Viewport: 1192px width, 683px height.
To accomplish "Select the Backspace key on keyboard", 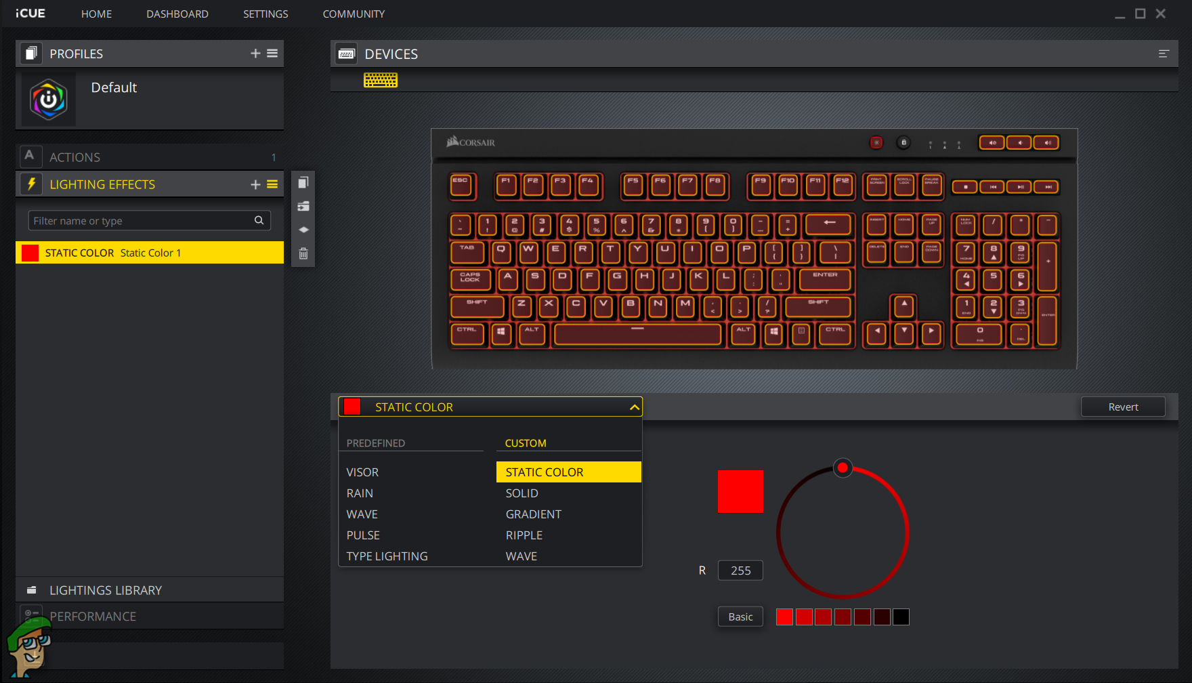I will coord(829,224).
